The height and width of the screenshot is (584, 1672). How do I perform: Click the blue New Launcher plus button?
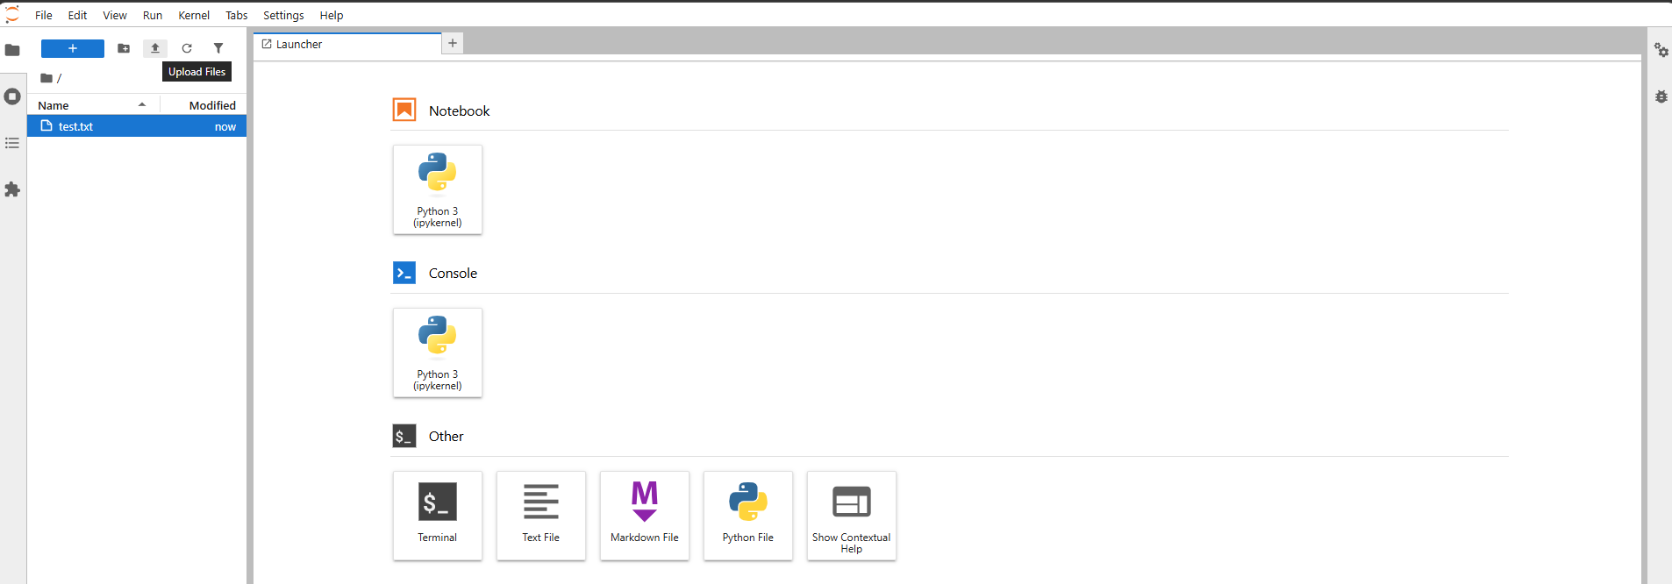point(73,48)
